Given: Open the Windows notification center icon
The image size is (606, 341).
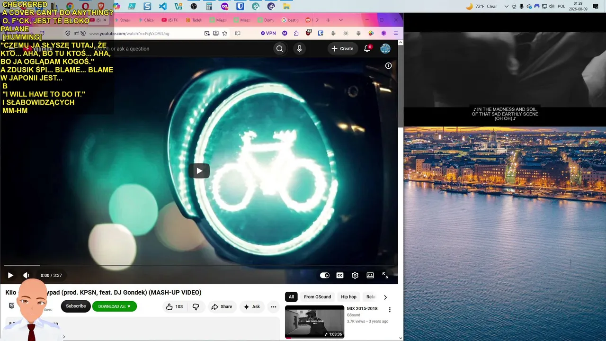Looking at the screenshot, I should pyautogui.click(x=596, y=7).
